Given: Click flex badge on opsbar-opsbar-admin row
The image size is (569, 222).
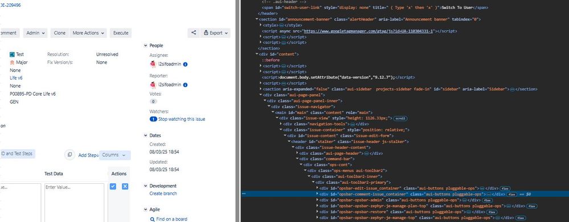Looking at the screenshot, I should 488,200.
